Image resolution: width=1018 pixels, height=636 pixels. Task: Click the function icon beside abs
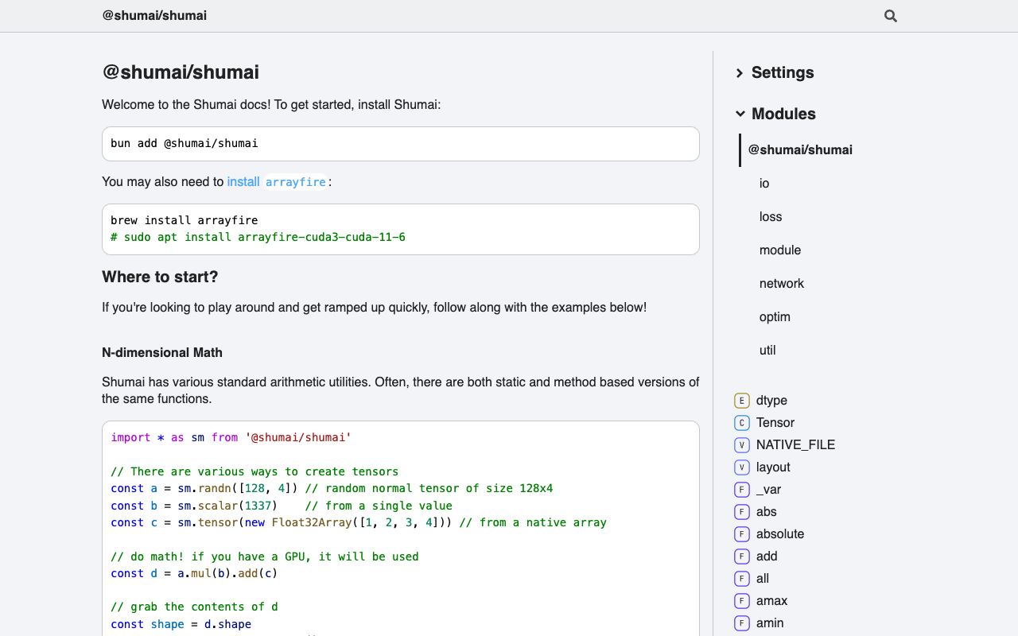pos(742,512)
